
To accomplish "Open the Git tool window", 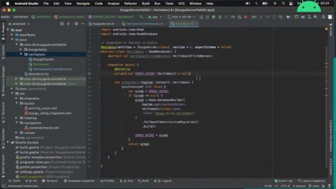I will pyautogui.click(x=31, y=181).
